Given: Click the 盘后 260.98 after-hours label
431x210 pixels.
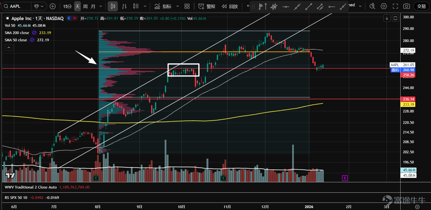Looking at the screenshot, I should click(402, 70).
